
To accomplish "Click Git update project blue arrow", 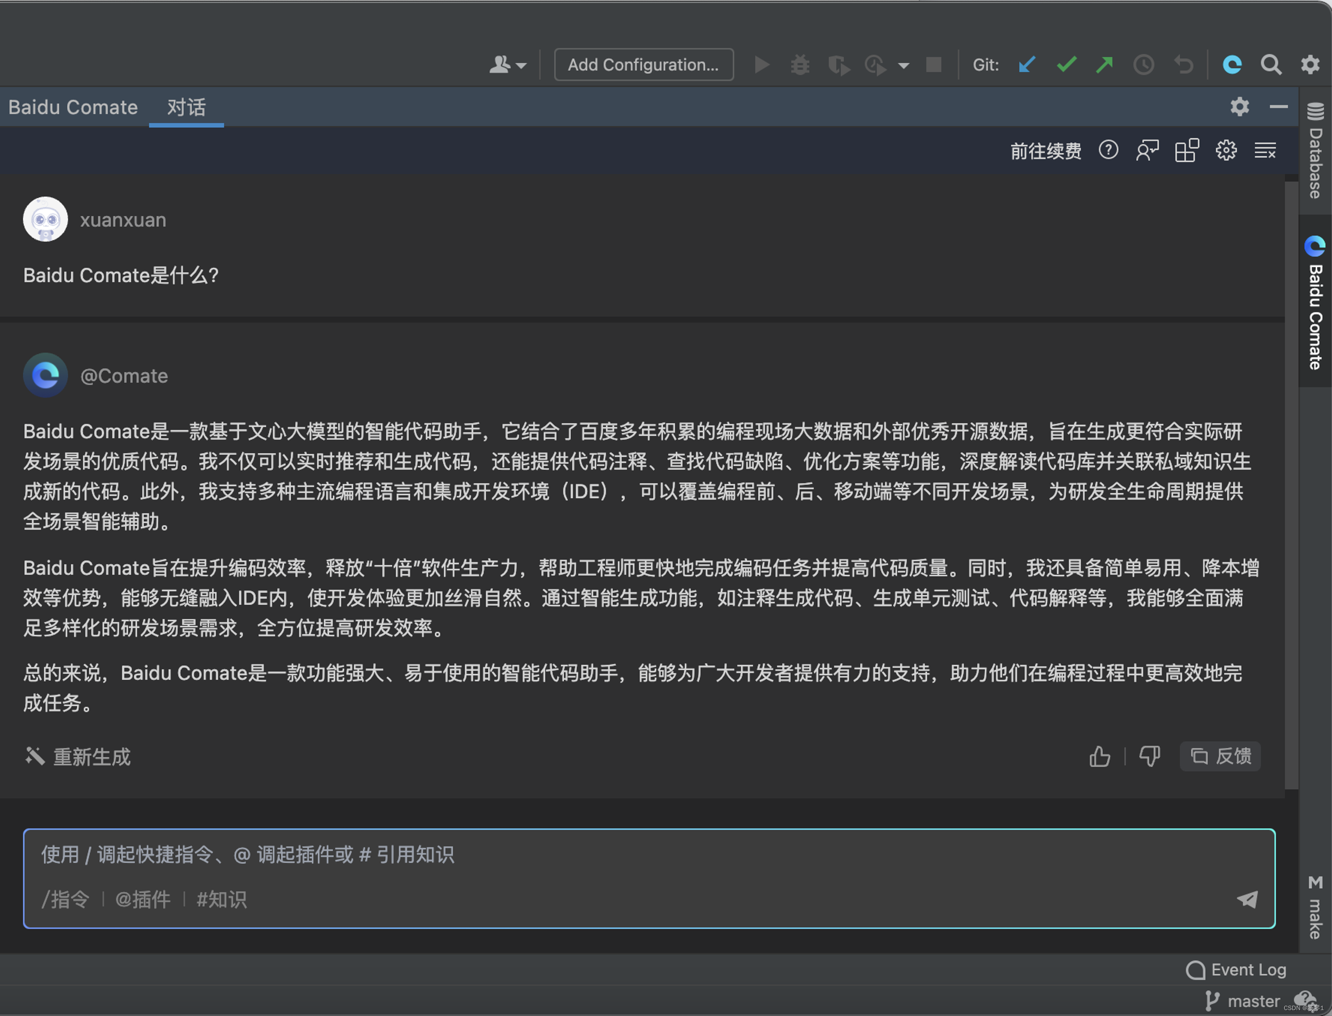I will (x=1027, y=64).
